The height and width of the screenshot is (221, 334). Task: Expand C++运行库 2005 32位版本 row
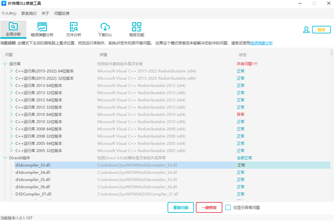coord(11,151)
